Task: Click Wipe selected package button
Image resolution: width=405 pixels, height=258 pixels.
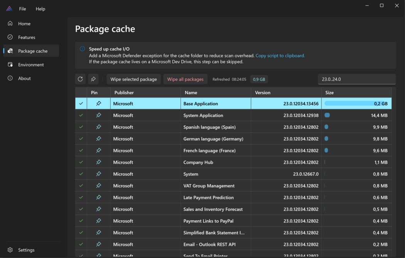Action: (133, 79)
